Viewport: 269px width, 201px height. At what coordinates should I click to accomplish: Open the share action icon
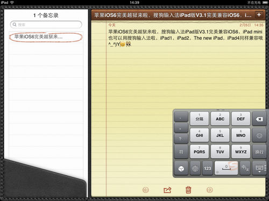167,190
